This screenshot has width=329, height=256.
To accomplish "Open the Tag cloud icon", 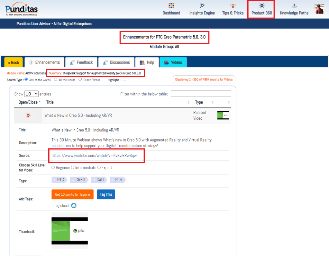I will click(74, 206).
